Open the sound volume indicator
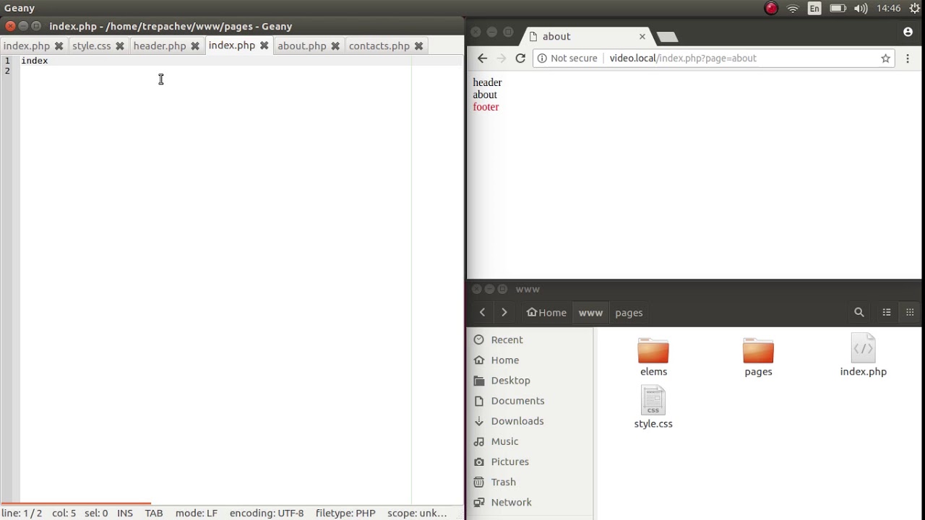This screenshot has width=925, height=520. (861, 9)
